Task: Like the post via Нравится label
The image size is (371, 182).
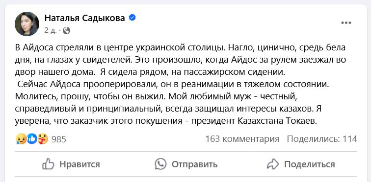Action: [x=79, y=164]
